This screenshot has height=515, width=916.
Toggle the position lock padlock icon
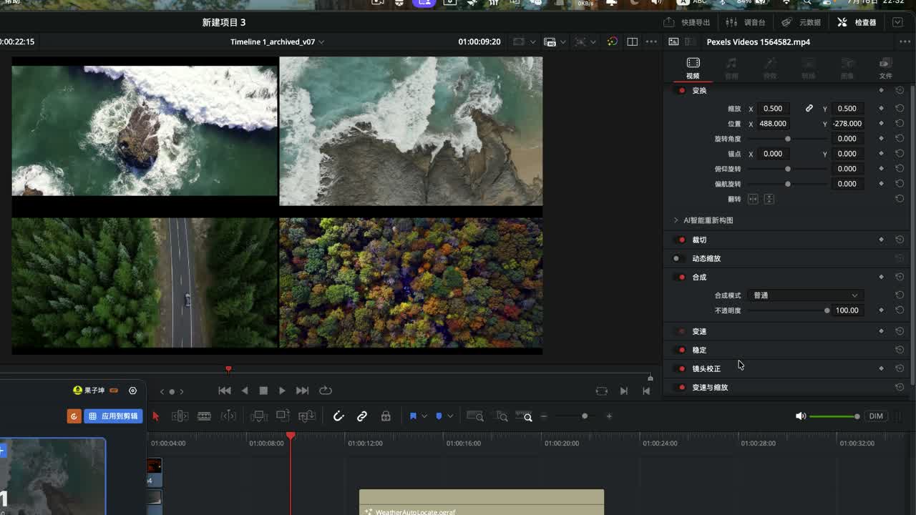(386, 416)
